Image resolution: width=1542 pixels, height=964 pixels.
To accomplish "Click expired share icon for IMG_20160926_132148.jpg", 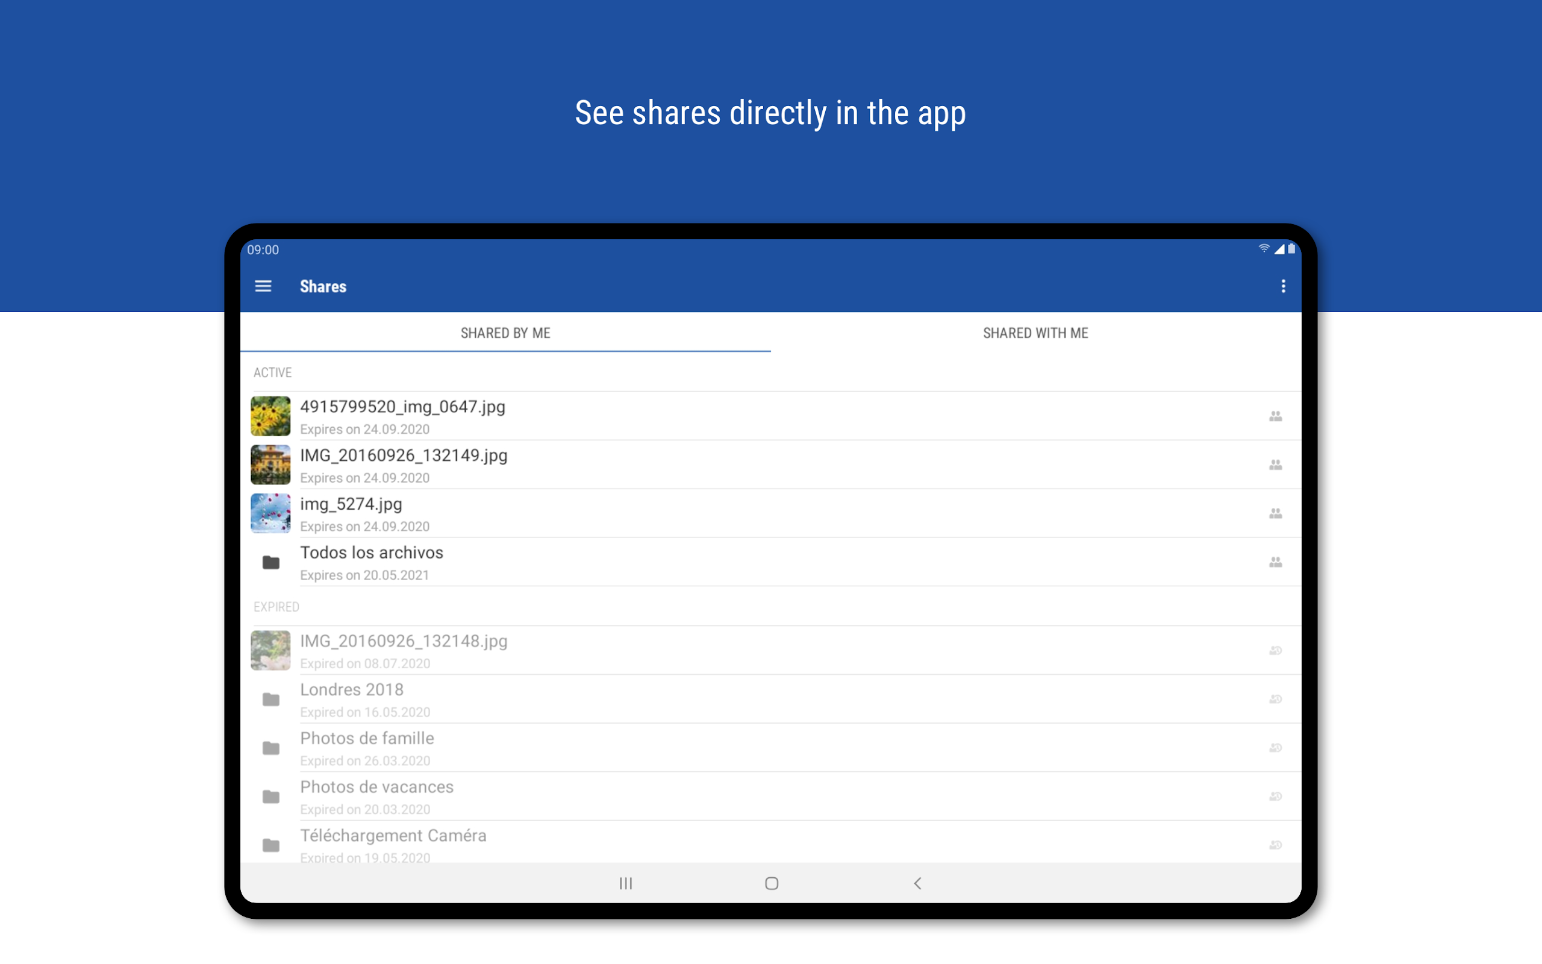I will click(x=1275, y=650).
